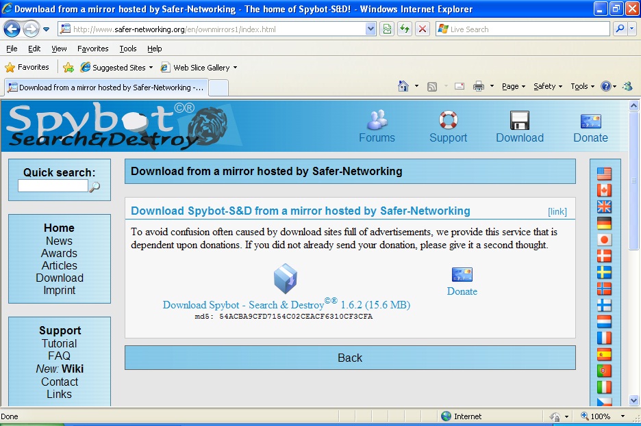Open a new blank tab

pos(218,88)
